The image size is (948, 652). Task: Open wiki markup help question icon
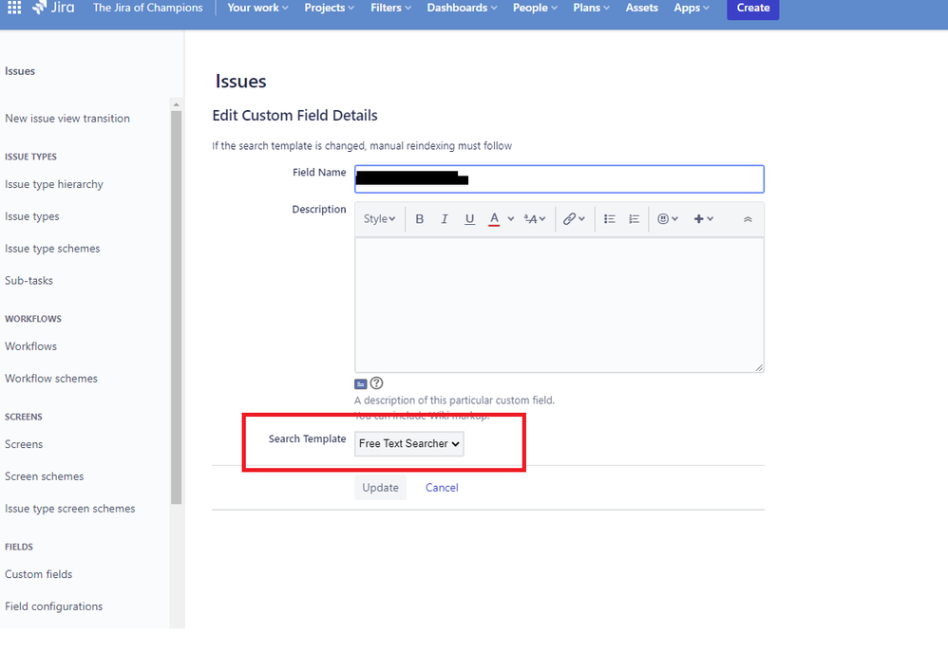[x=377, y=383]
